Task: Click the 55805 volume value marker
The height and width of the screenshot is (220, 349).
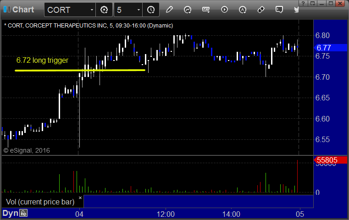Action: pos(331,160)
